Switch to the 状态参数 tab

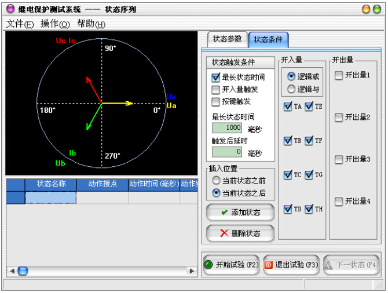click(x=227, y=39)
